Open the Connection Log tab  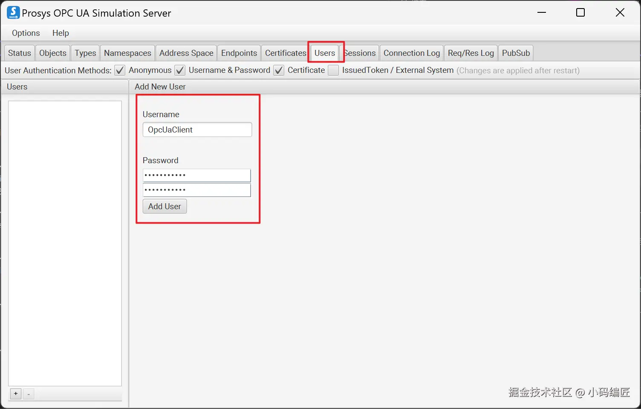coord(412,53)
